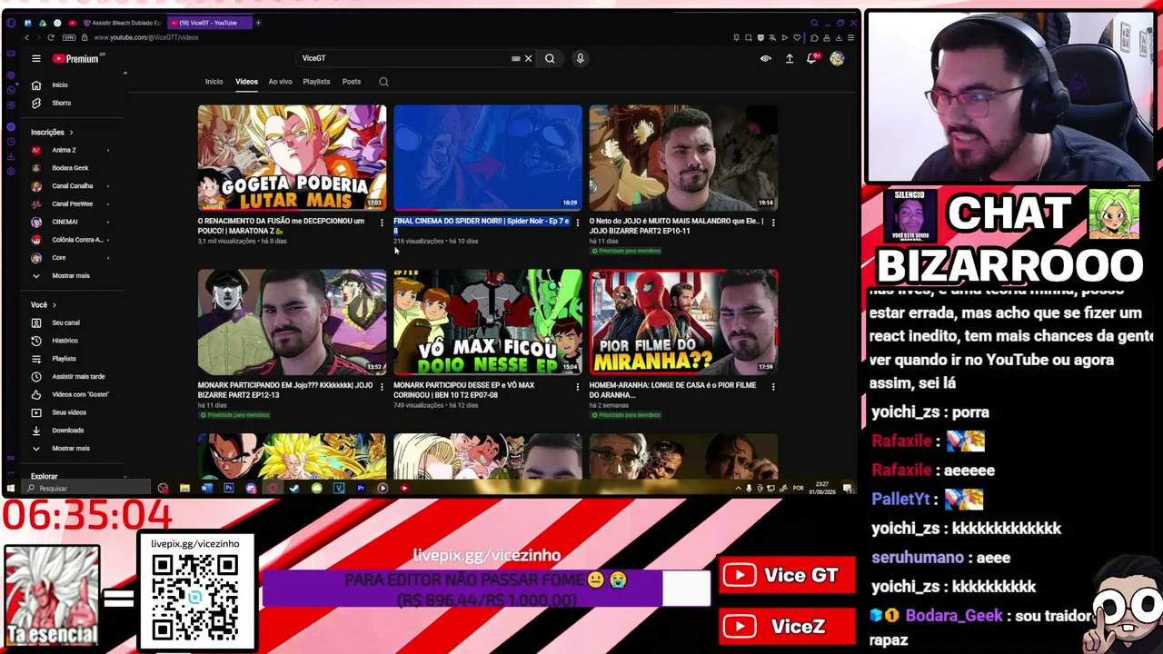Clear the ViceGT search text

(528, 58)
